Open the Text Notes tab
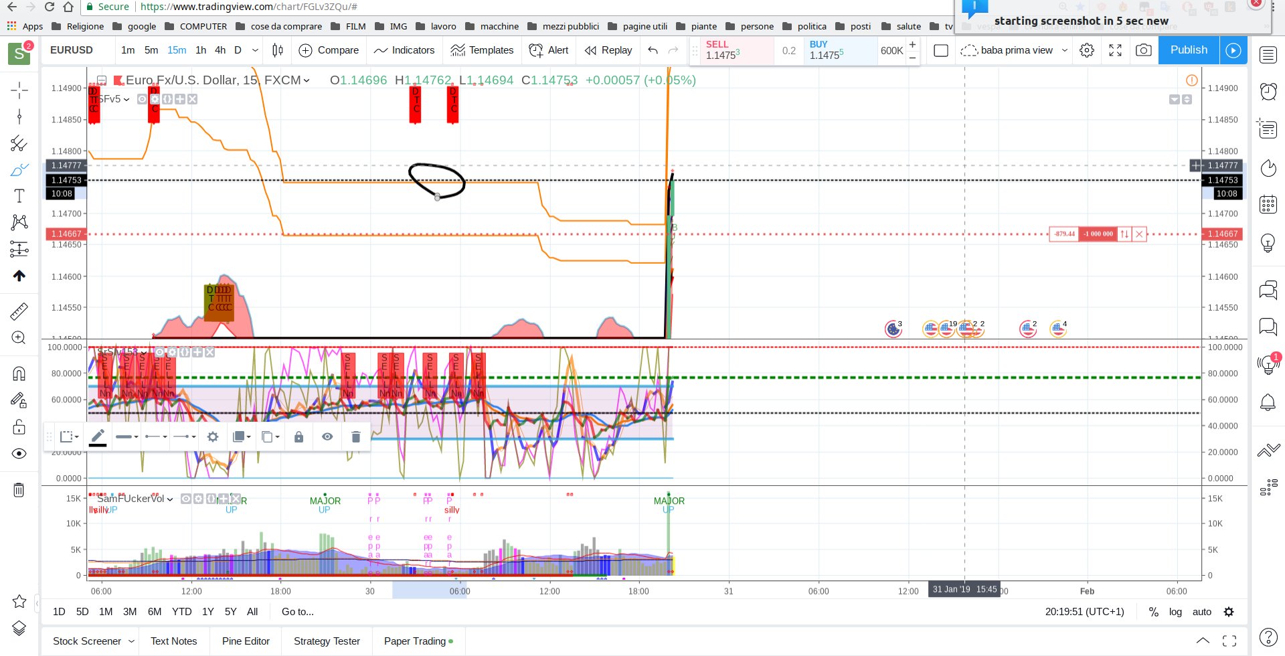The width and height of the screenshot is (1285, 656). [174, 641]
